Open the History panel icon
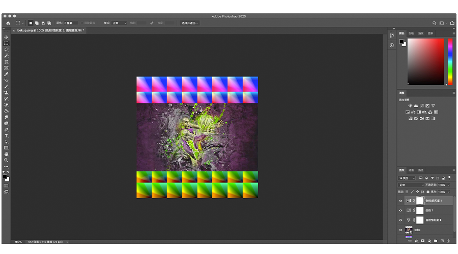Image resolution: width=458 pixels, height=254 pixels. point(392,35)
